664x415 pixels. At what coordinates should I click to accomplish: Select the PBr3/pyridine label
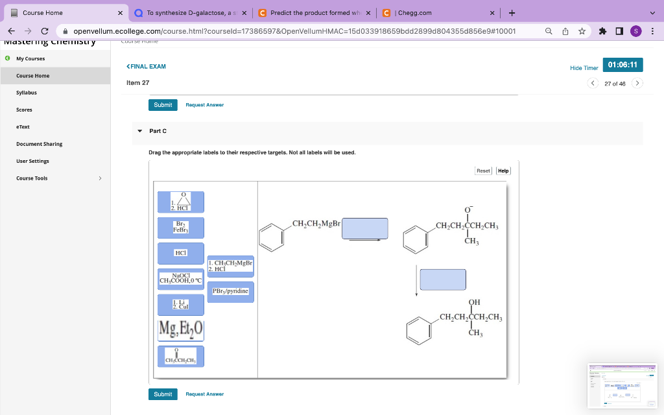pyautogui.click(x=231, y=292)
